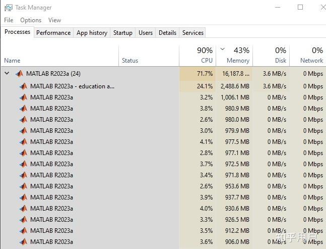Sort processes by Name column header
Screen dimensions: 326x249
60,56
